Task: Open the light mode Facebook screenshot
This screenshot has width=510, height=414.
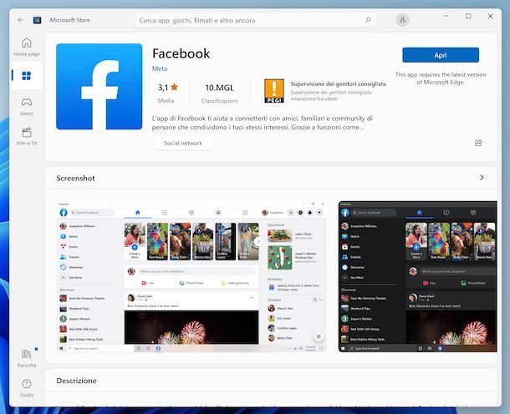Action: [191, 276]
